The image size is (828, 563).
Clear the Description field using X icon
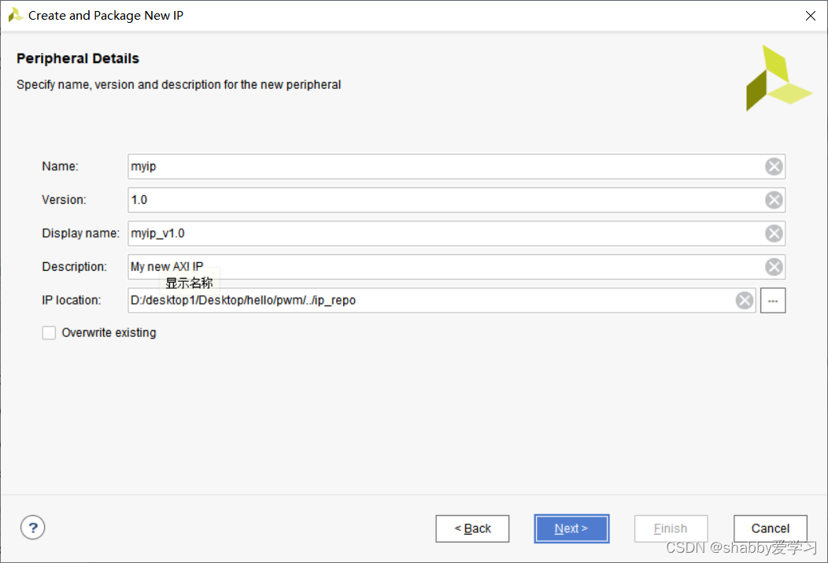[774, 267]
